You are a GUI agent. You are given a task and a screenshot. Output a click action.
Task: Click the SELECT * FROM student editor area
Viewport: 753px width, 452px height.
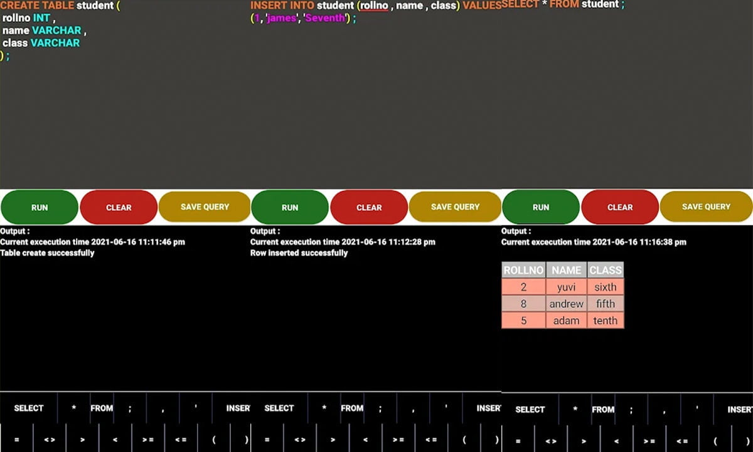627,94
